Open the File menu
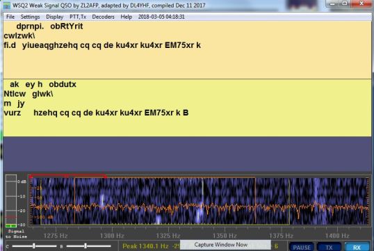Screen dimensions: 374x251 pos(10,17)
